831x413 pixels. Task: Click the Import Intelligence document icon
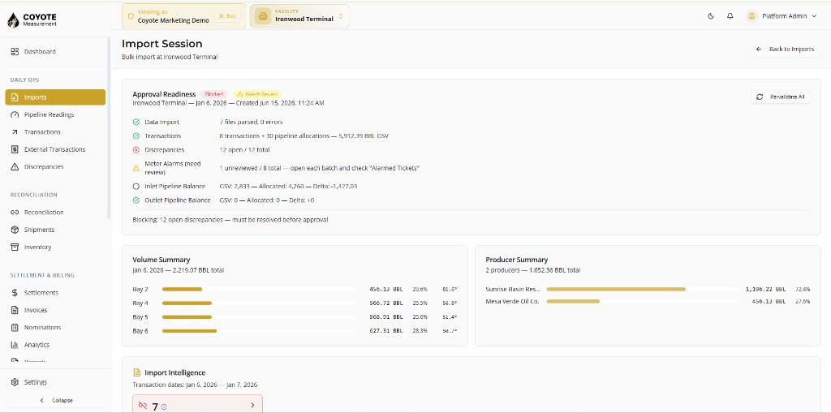tap(136, 372)
